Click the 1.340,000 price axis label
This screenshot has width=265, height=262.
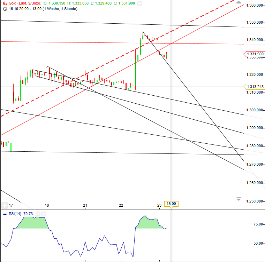click(x=255, y=40)
